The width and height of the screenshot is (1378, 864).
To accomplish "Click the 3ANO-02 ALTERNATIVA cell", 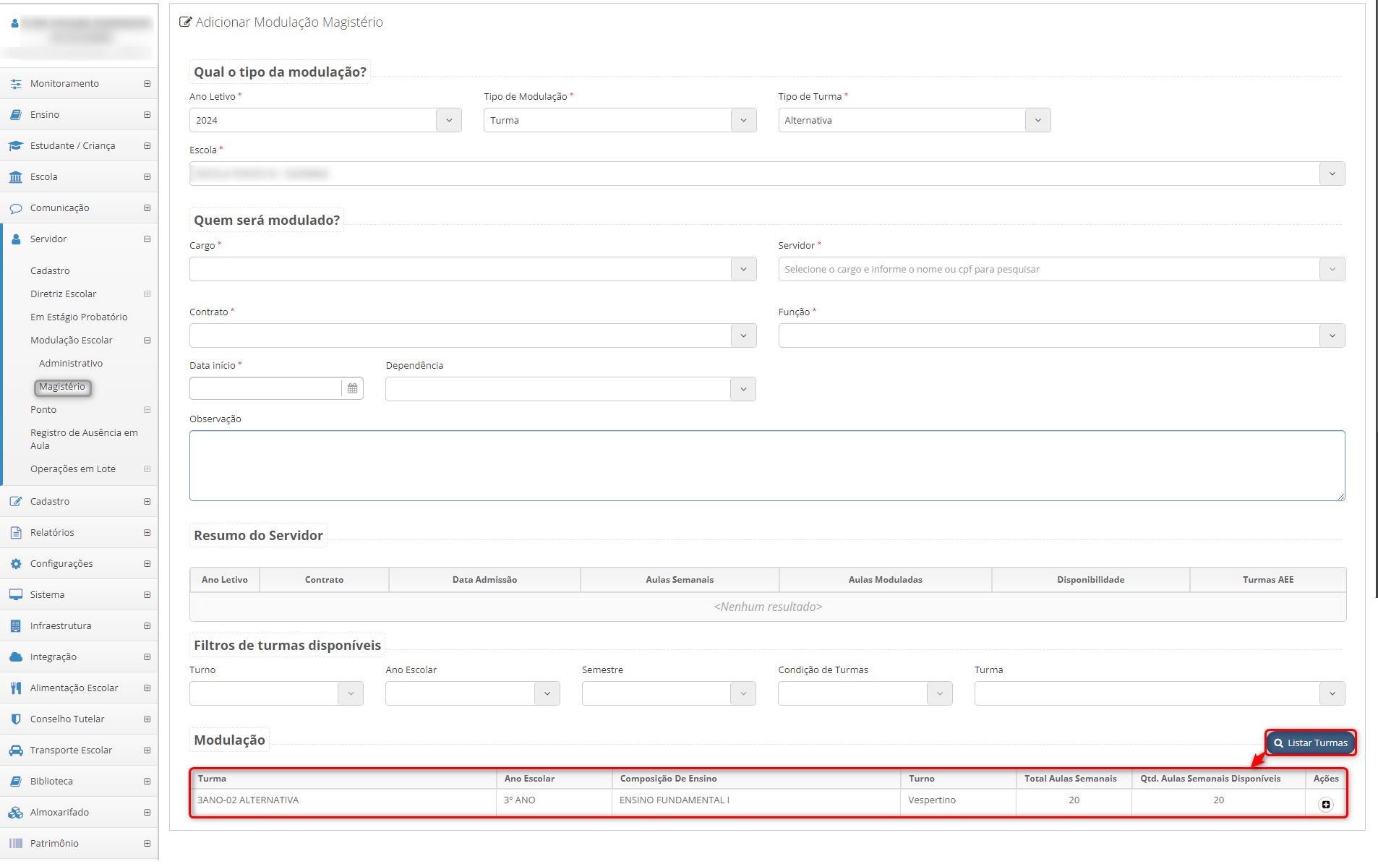I will [x=343, y=801].
